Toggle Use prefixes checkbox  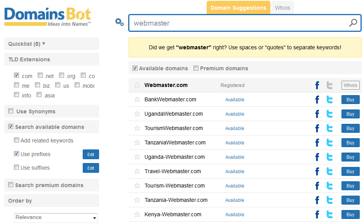[x=16, y=153]
